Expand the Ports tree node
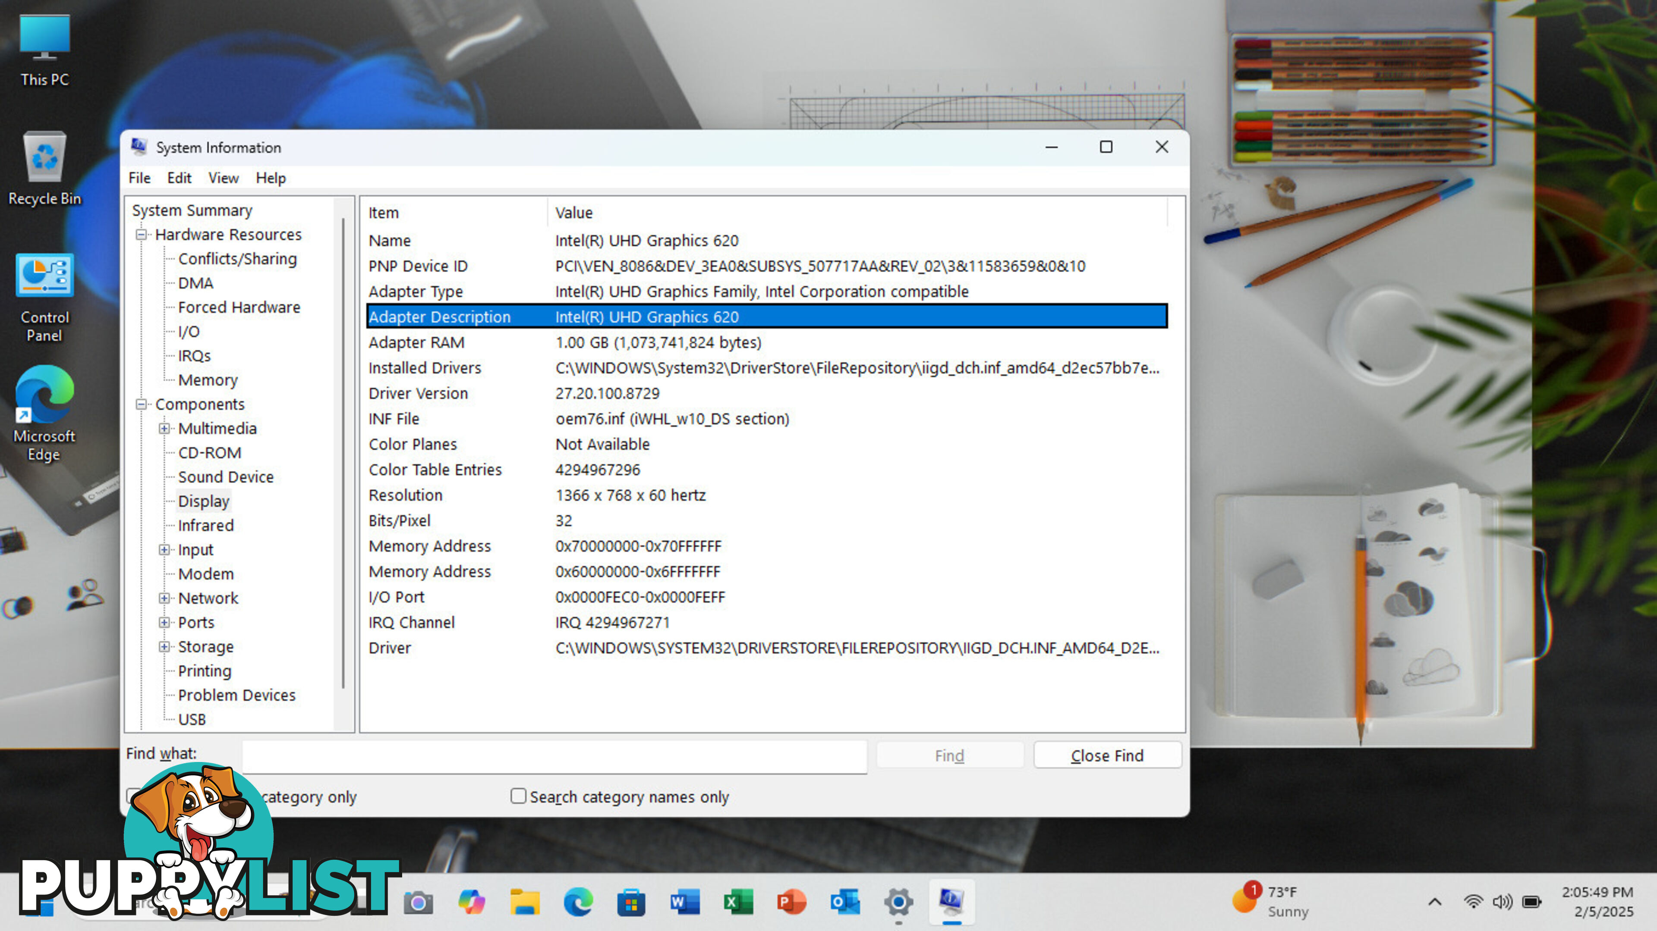1657x931 pixels. click(x=165, y=622)
